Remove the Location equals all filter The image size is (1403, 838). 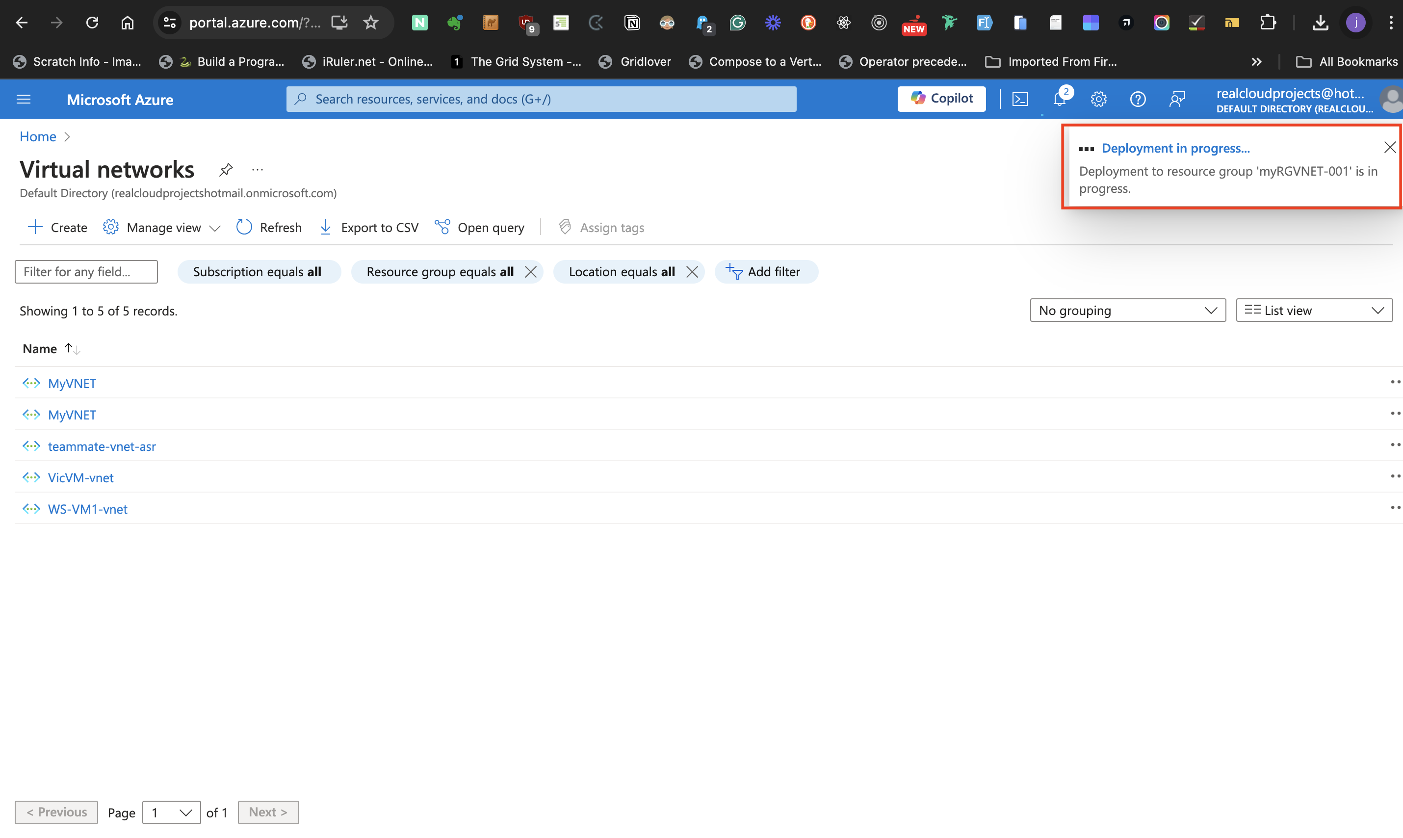point(692,272)
